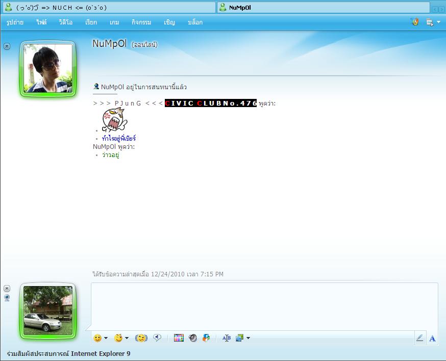The height and width of the screenshot is (361, 446).
Task: Click the translate text icon
Action: coord(227,338)
